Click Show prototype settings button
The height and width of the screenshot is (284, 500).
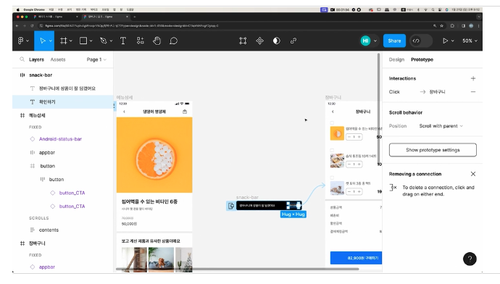pyautogui.click(x=433, y=150)
